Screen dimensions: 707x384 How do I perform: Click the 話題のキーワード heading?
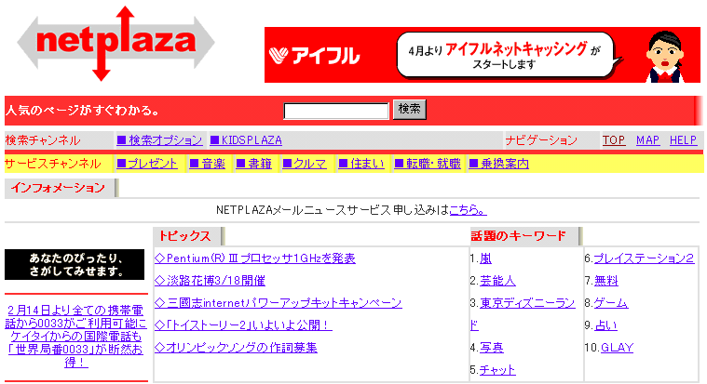click(518, 236)
